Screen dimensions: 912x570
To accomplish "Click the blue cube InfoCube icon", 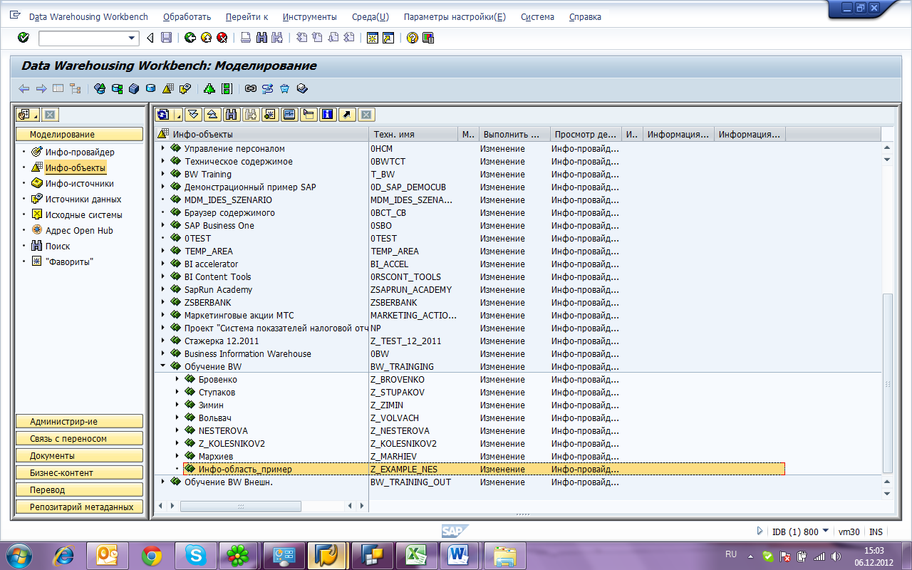I will [x=133, y=89].
